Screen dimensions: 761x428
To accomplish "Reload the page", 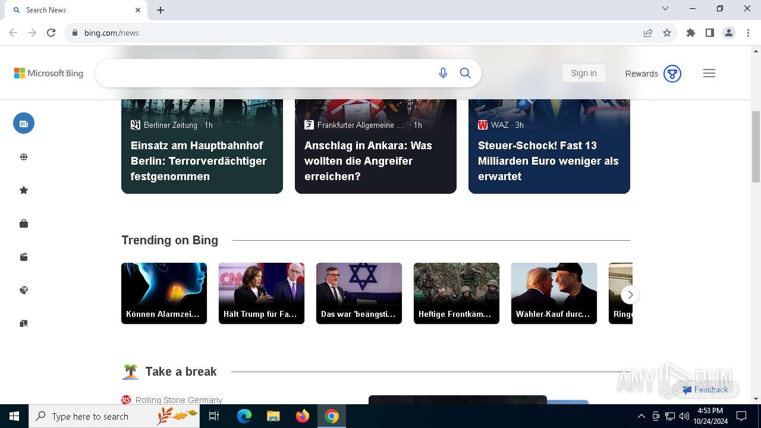I will (x=51, y=33).
